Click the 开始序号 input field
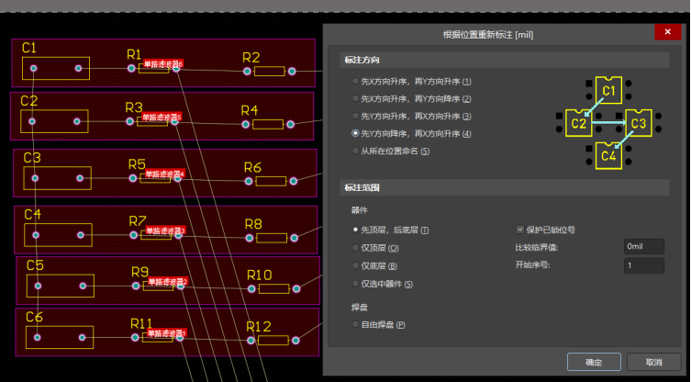The height and width of the screenshot is (382, 691). click(642, 265)
